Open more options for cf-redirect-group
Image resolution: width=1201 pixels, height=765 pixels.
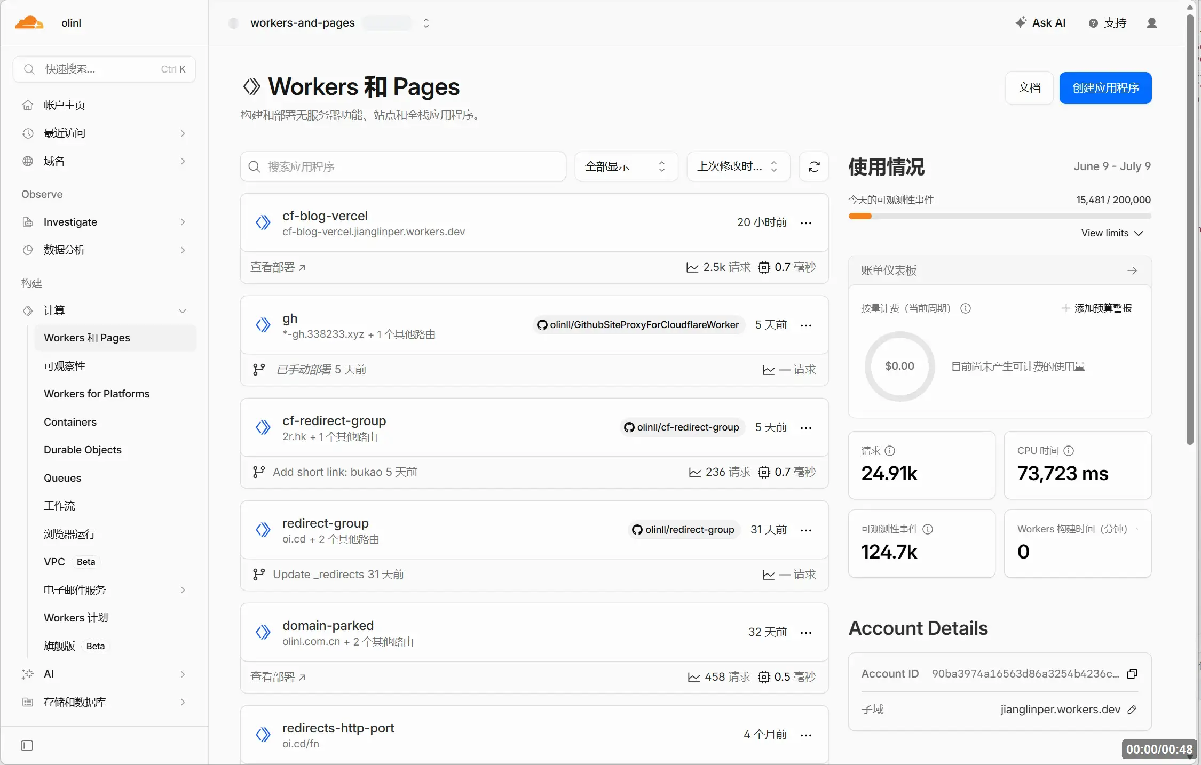(806, 428)
